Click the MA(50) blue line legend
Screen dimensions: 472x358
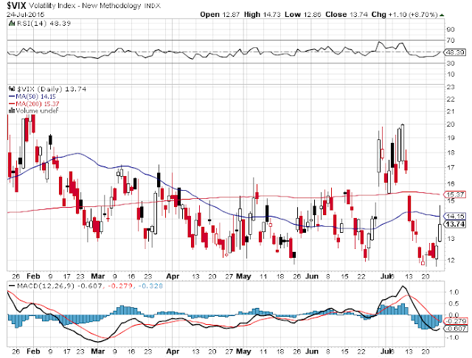pos(12,96)
